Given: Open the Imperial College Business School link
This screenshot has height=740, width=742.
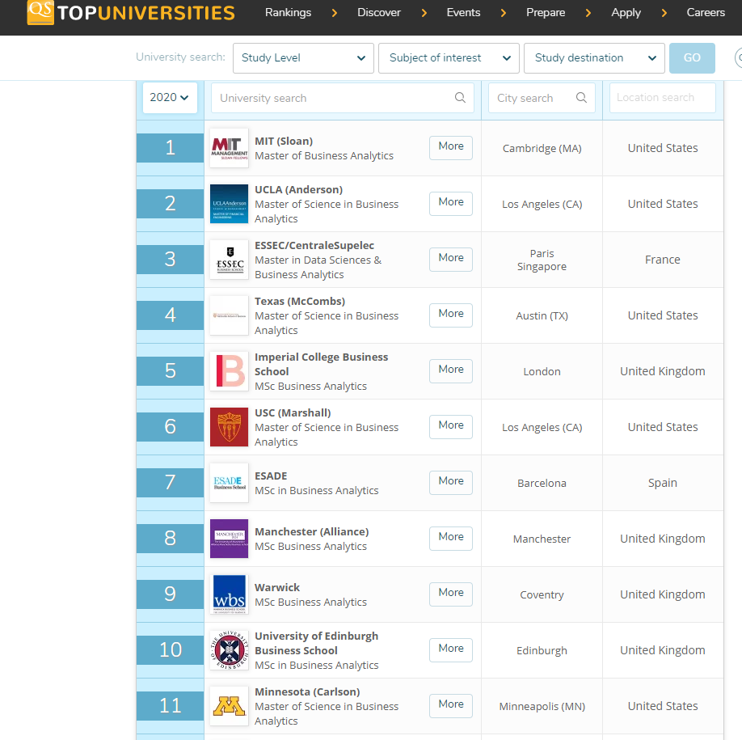Looking at the screenshot, I should (322, 364).
